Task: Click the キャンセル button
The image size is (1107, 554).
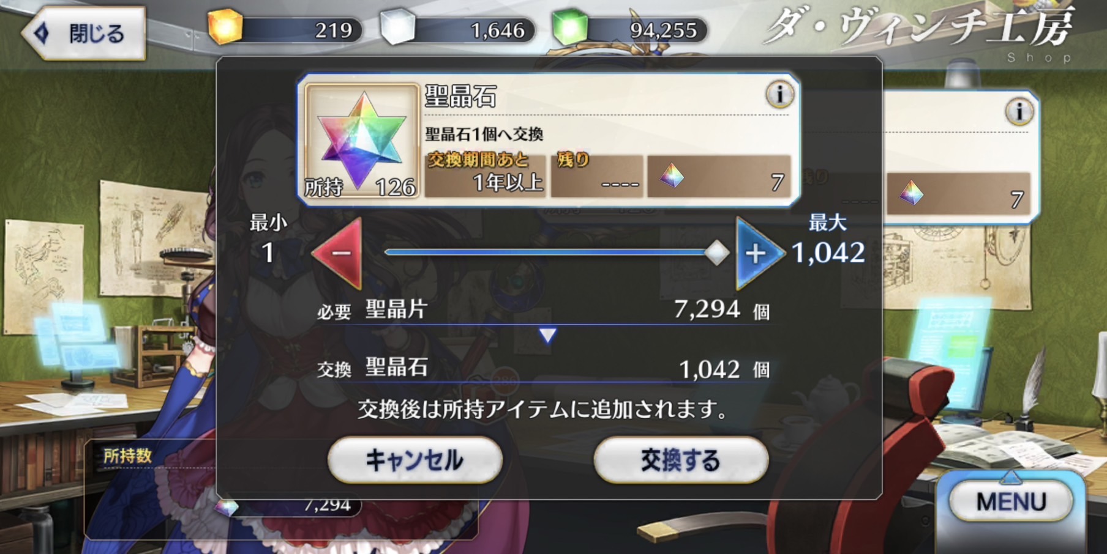Action: [415, 460]
